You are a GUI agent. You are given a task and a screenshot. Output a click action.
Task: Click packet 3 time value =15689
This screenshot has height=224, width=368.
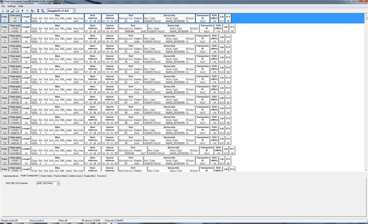click(15, 41)
